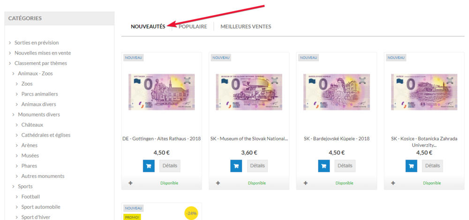Select the Nouveautés tab
This screenshot has width=469, height=220.
tap(148, 27)
